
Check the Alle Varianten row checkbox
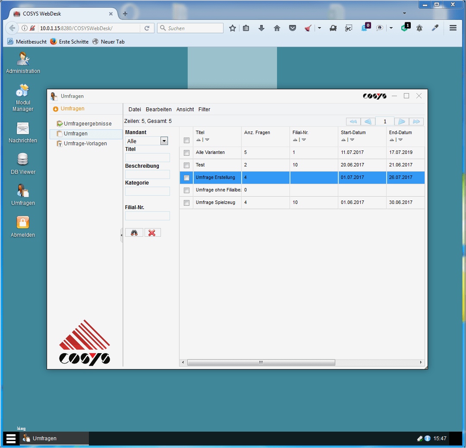pyautogui.click(x=187, y=153)
